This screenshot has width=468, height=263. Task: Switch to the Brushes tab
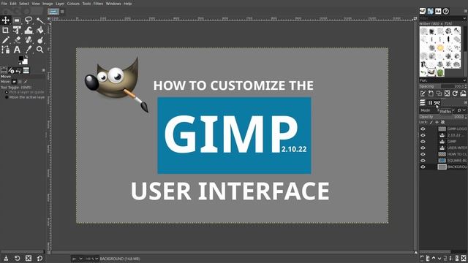point(423,11)
